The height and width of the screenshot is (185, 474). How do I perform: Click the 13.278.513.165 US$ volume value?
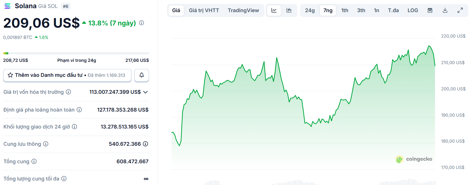point(125,127)
